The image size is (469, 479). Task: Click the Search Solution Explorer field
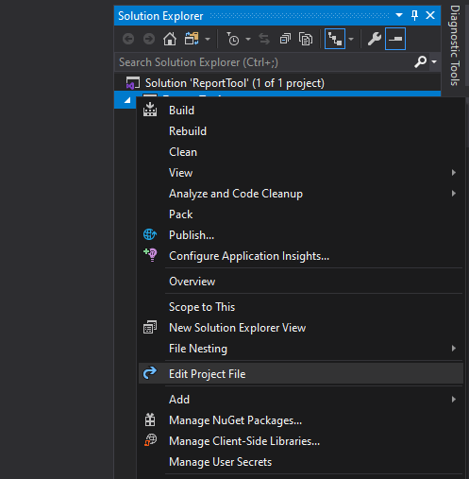click(x=264, y=62)
